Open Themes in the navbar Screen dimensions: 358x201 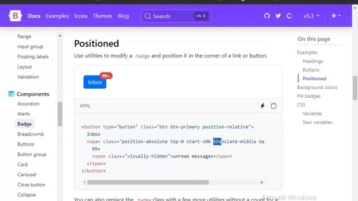[x=102, y=16]
